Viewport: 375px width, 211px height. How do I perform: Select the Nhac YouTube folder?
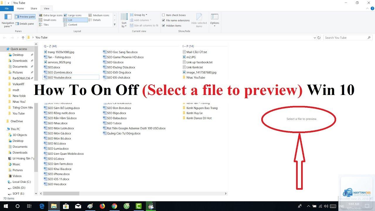tap(193, 77)
